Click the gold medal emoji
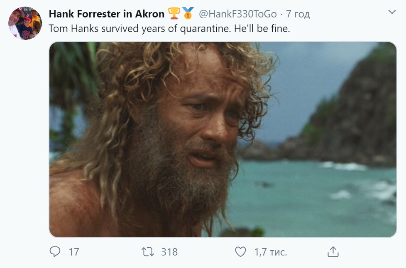 pos(188,14)
